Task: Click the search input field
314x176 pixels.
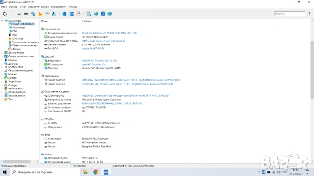Action: point(289,14)
